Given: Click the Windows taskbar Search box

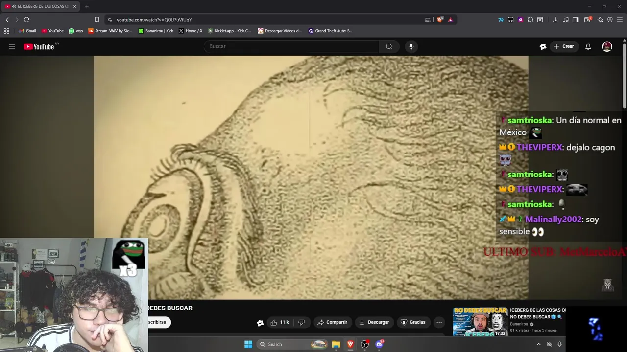Looking at the screenshot, I should point(292,344).
